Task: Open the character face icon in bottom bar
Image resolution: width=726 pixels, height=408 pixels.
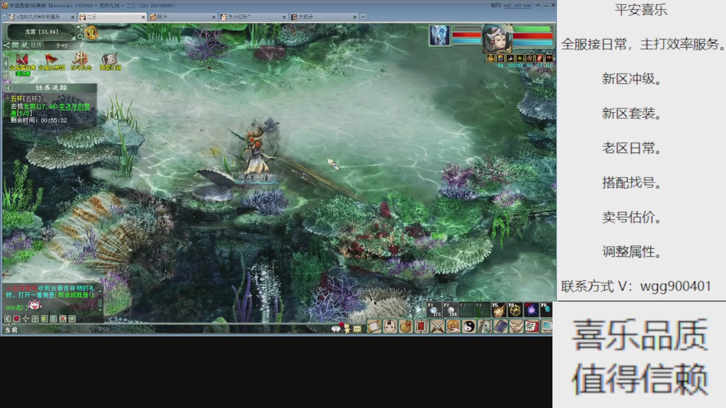Action: (390, 326)
